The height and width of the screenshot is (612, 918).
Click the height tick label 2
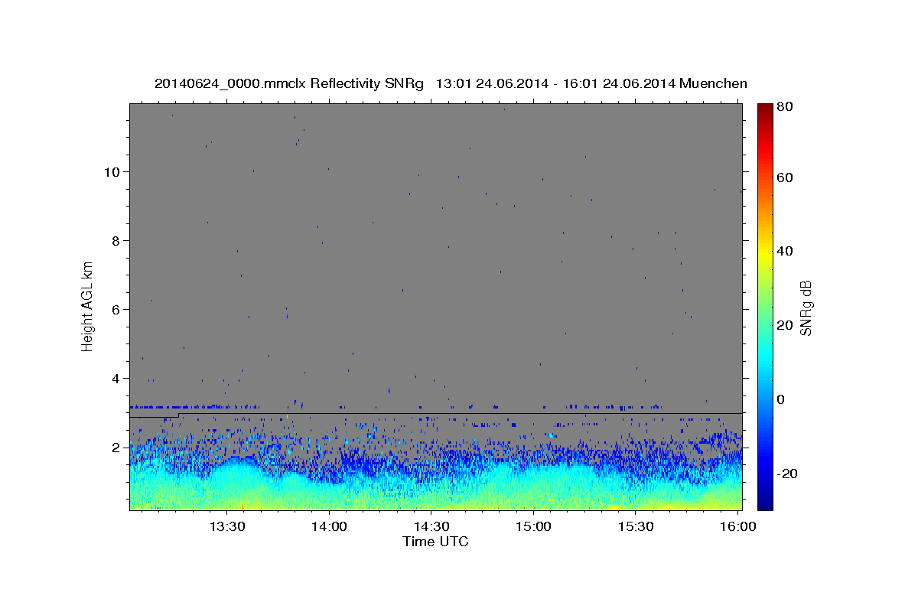tap(116, 448)
